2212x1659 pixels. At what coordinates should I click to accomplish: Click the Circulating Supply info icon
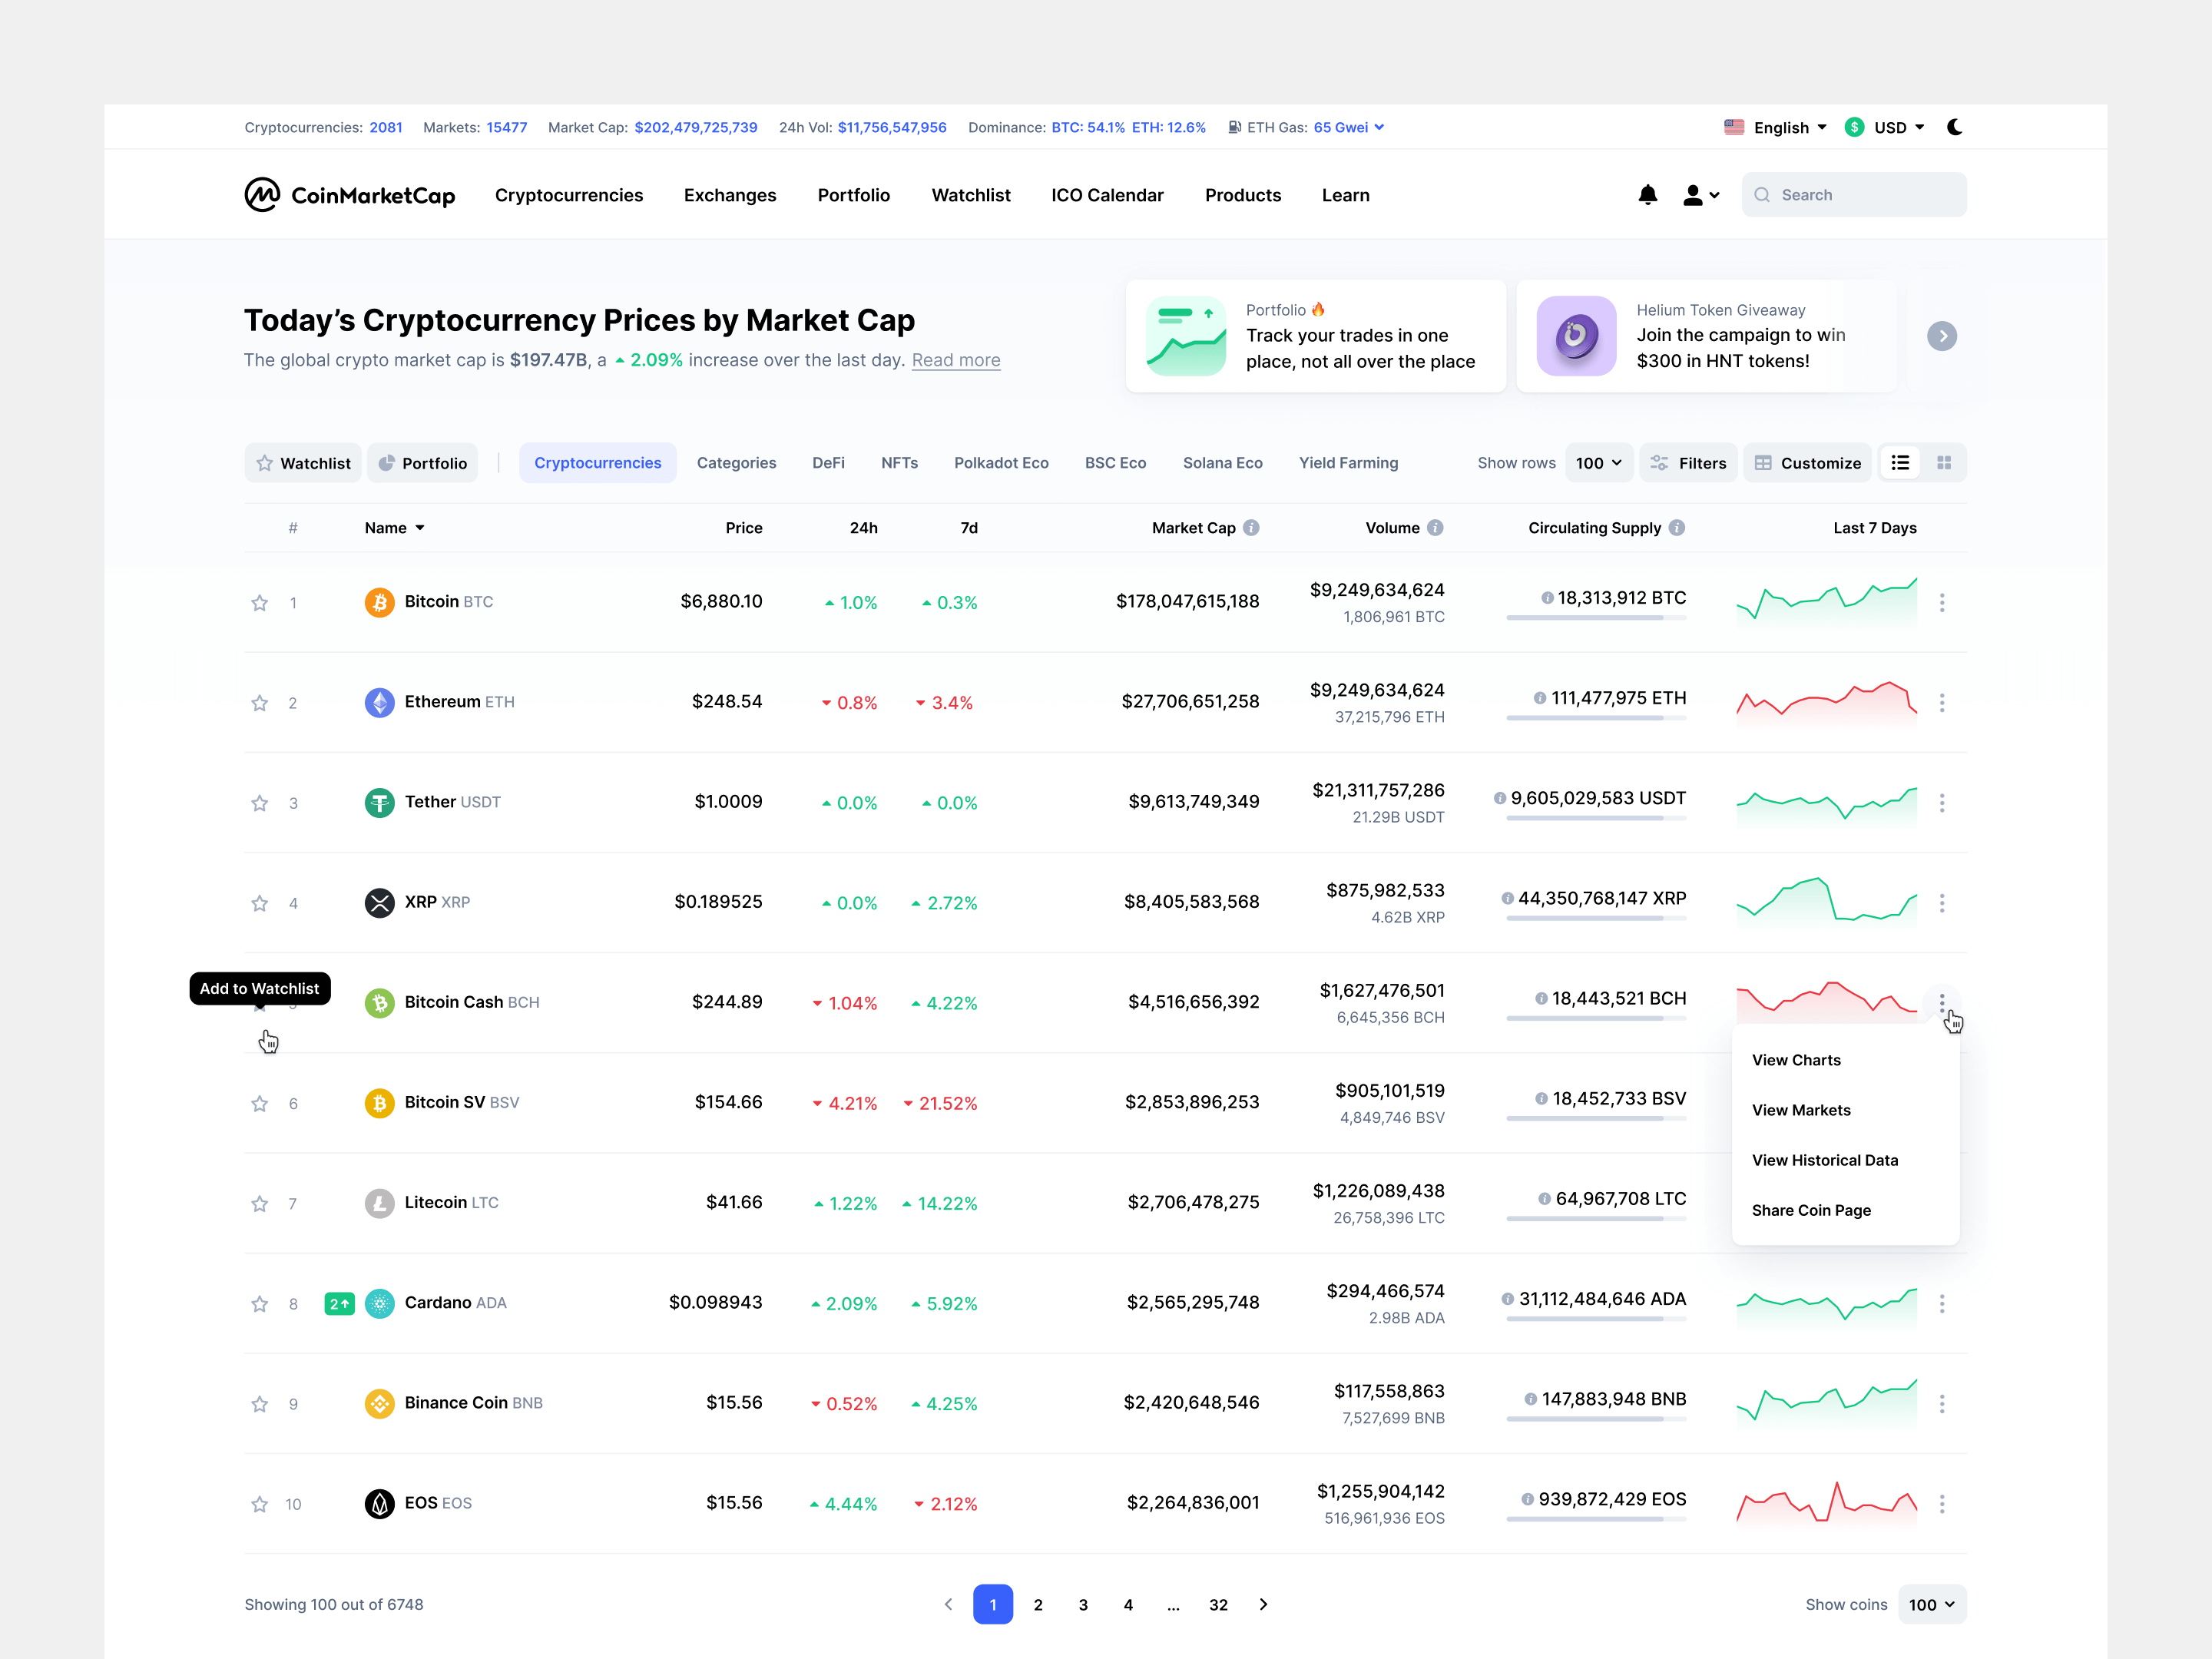click(1678, 528)
